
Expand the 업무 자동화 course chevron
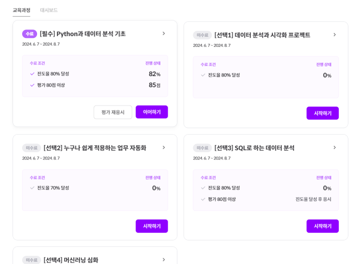click(x=164, y=147)
